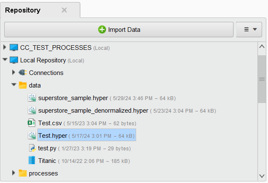
Task: Click the green plus Import Data icon
Action: 102,30
